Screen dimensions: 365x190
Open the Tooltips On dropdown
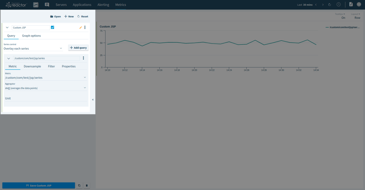tap(340, 16)
